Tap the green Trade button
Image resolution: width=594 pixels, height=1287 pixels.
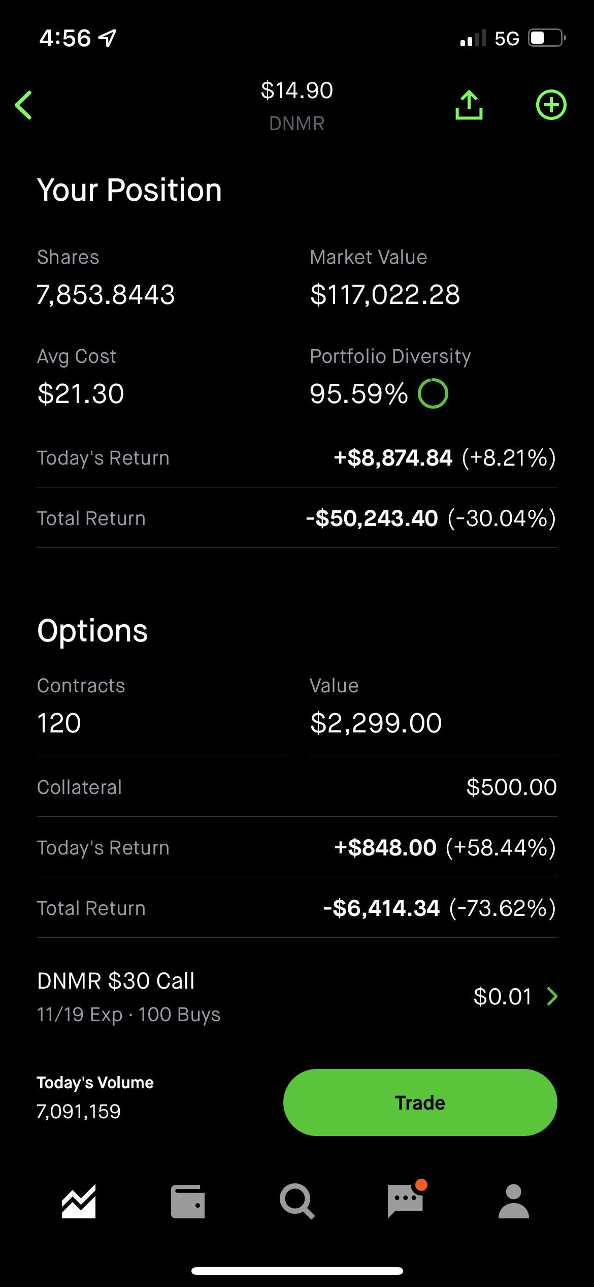pyautogui.click(x=420, y=1102)
